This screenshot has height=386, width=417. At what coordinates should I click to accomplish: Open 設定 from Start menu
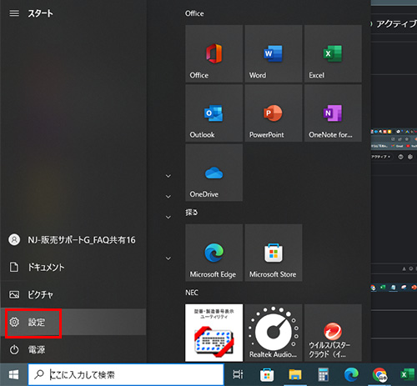(73, 322)
